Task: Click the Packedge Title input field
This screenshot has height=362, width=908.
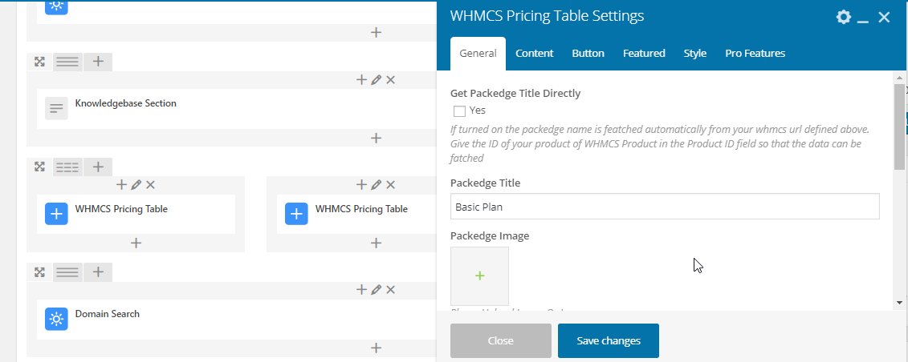Action: click(665, 207)
